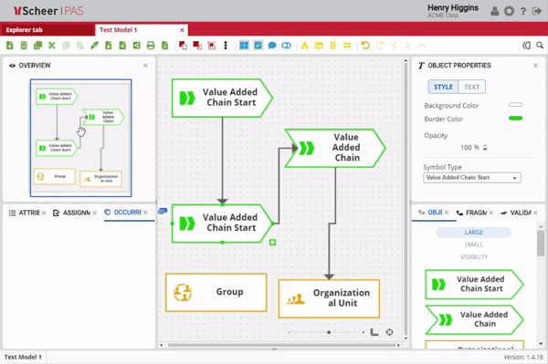Select SMALL symbol size option
This screenshot has width=548, height=364.
474,244
